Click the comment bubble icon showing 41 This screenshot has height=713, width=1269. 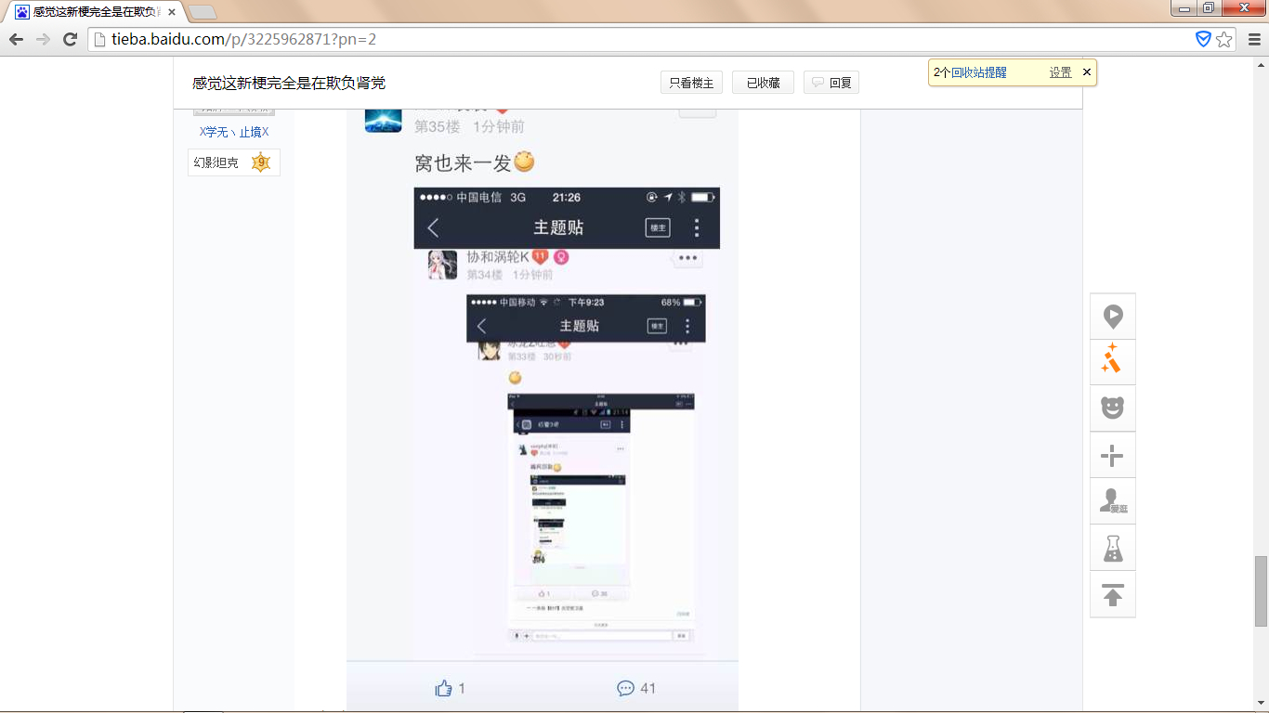[625, 688]
